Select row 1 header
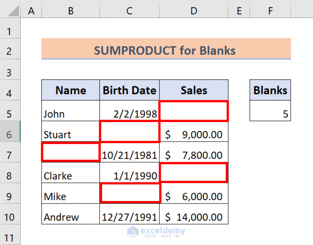The image size is (313, 245). [10, 28]
